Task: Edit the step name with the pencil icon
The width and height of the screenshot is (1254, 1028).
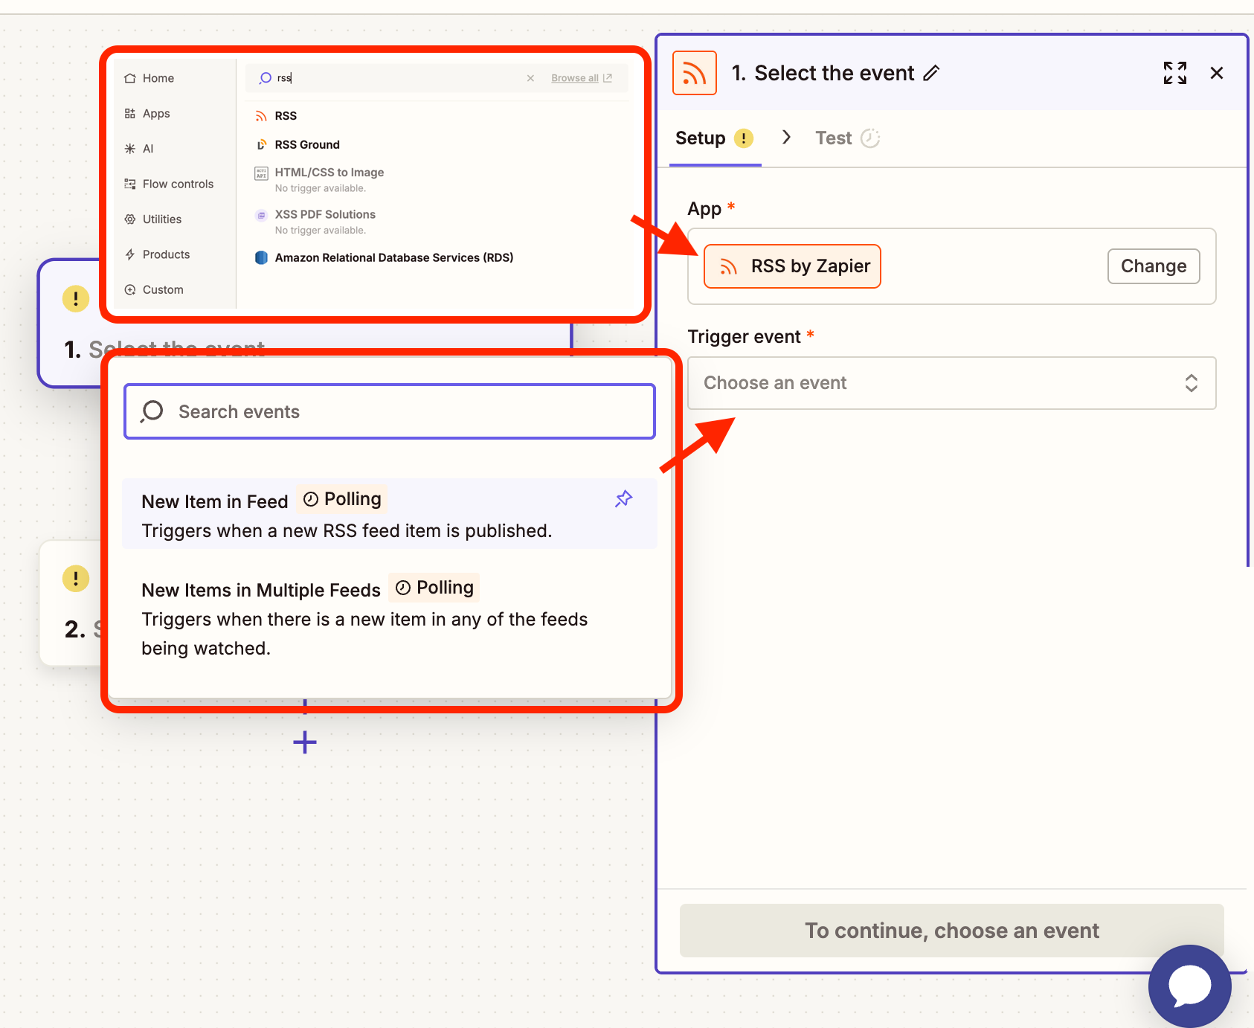Action: tap(931, 73)
